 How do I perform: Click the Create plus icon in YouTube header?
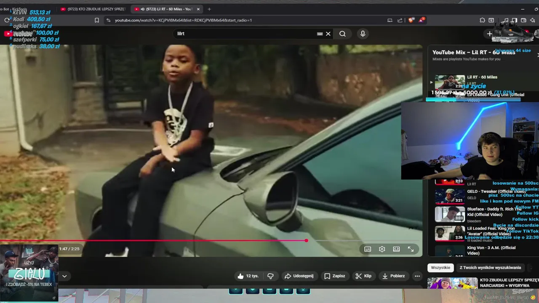click(x=489, y=34)
